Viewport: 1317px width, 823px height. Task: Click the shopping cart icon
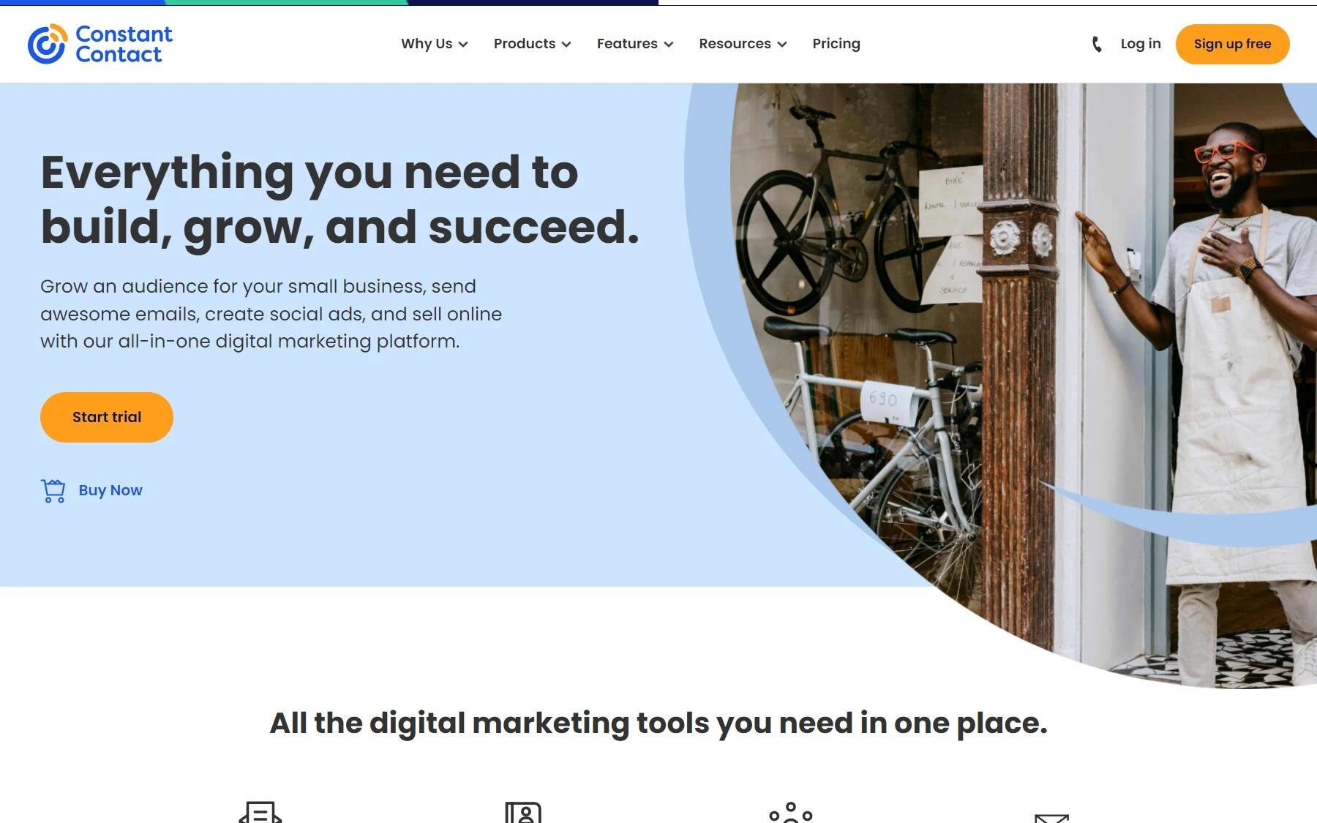click(53, 491)
